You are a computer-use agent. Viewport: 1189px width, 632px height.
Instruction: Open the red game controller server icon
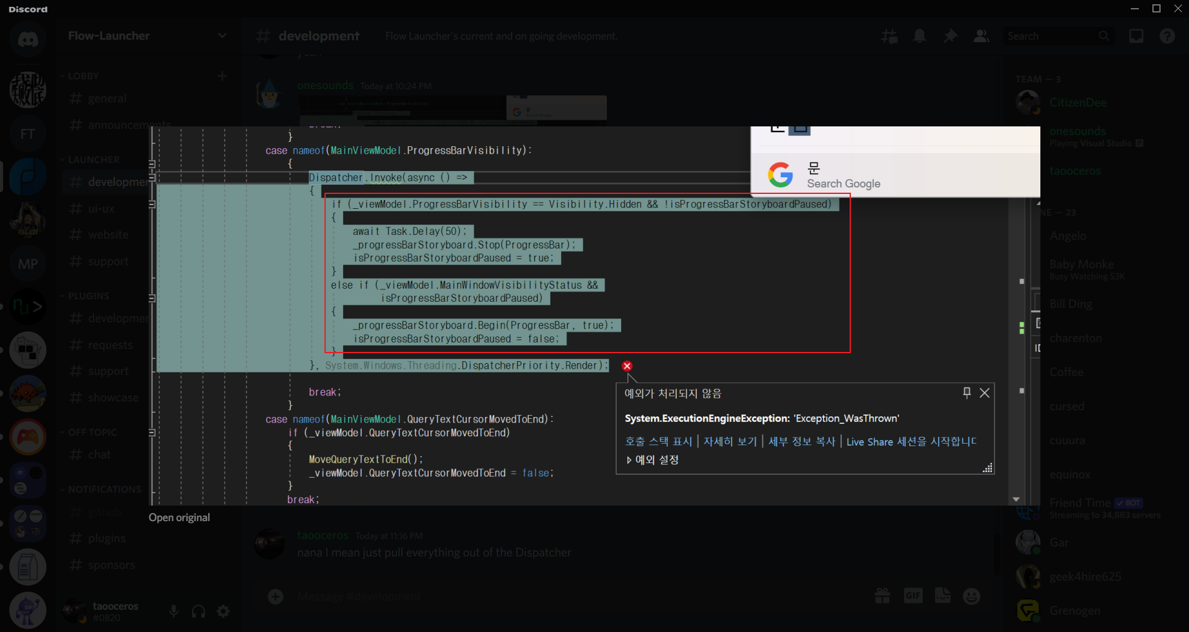point(27,437)
